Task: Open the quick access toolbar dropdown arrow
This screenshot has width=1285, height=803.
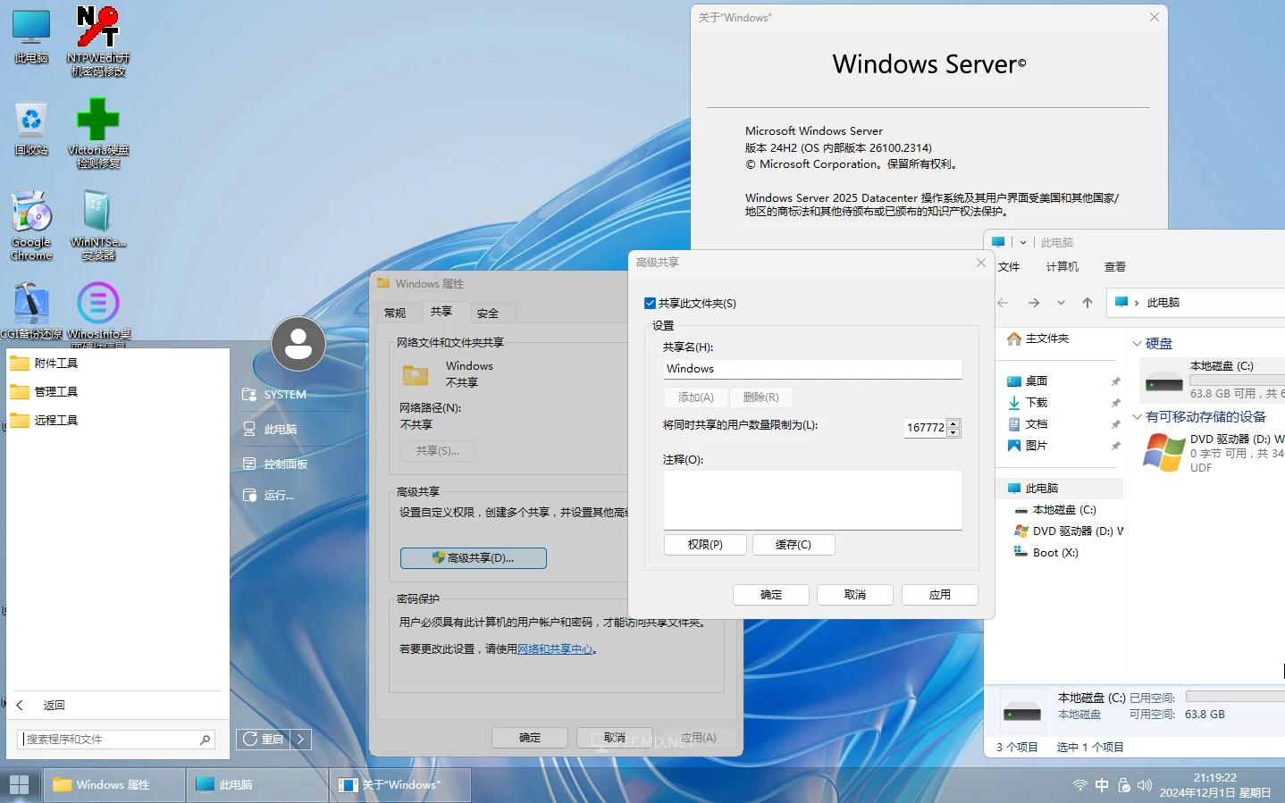Action: [x=1023, y=243]
